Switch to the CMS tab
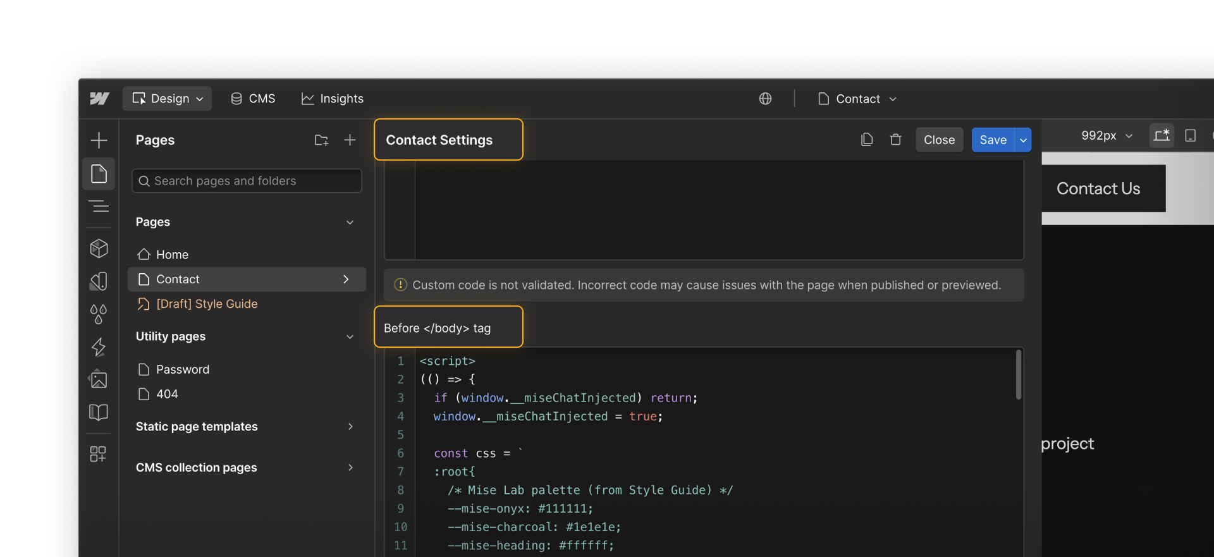The image size is (1214, 557). point(253,99)
